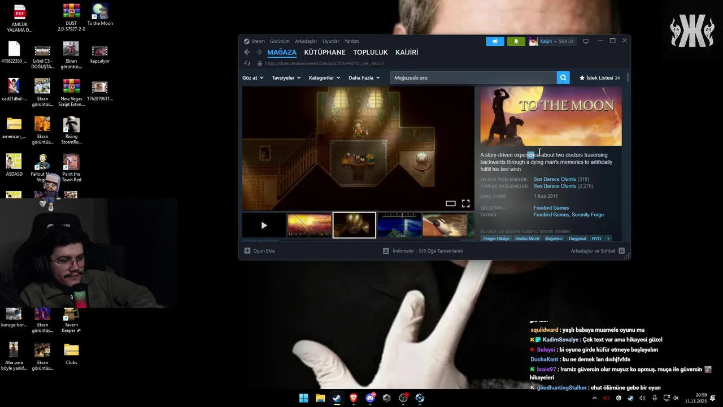Image resolution: width=723 pixels, height=407 pixels.
Task: Switch to the TOPLULUK tab
Action: [371, 52]
